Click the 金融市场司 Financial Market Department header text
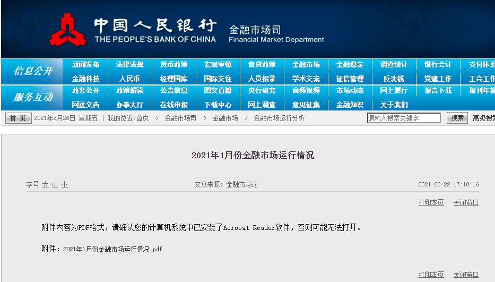This screenshot has width=495, height=282. click(276, 33)
